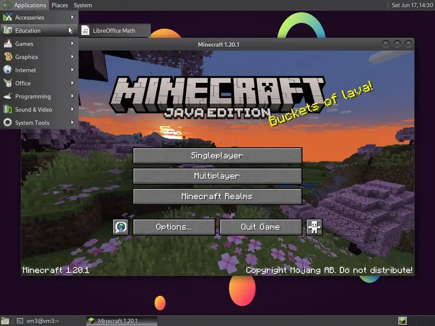The image size is (435, 326).
Task: Open the Options... menu
Action: point(174,227)
